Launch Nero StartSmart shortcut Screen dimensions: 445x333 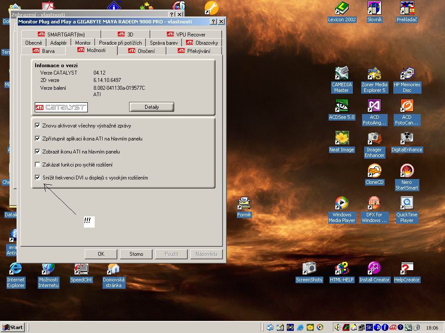[x=406, y=171]
